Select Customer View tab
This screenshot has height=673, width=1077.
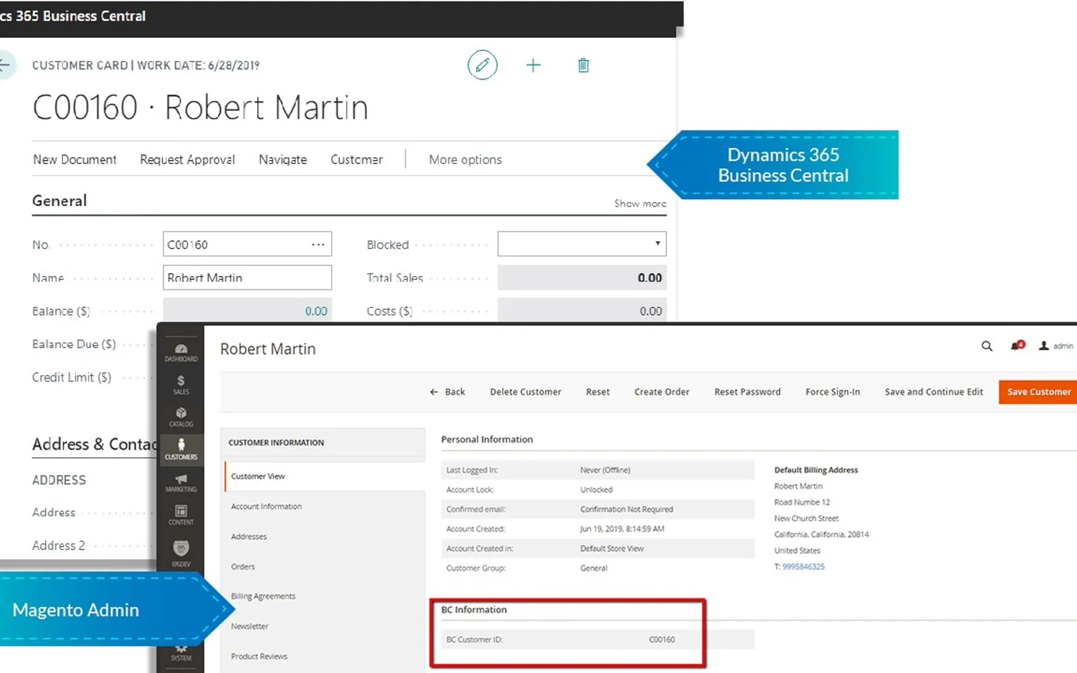(324, 476)
